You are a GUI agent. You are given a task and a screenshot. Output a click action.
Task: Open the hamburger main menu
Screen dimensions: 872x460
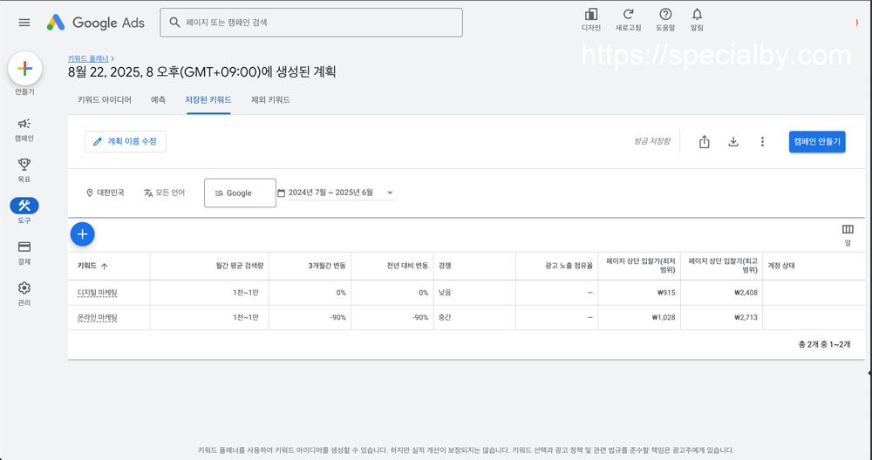(x=24, y=23)
